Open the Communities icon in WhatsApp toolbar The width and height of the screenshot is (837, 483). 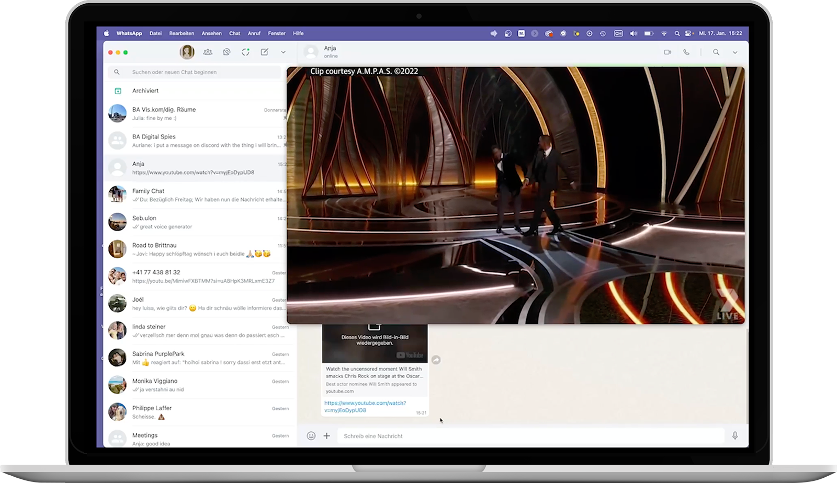(x=208, y=52)
